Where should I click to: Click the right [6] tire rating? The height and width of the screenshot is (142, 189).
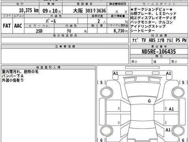coord(183,140)
